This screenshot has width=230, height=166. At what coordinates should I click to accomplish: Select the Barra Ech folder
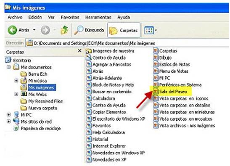[38, 74]
